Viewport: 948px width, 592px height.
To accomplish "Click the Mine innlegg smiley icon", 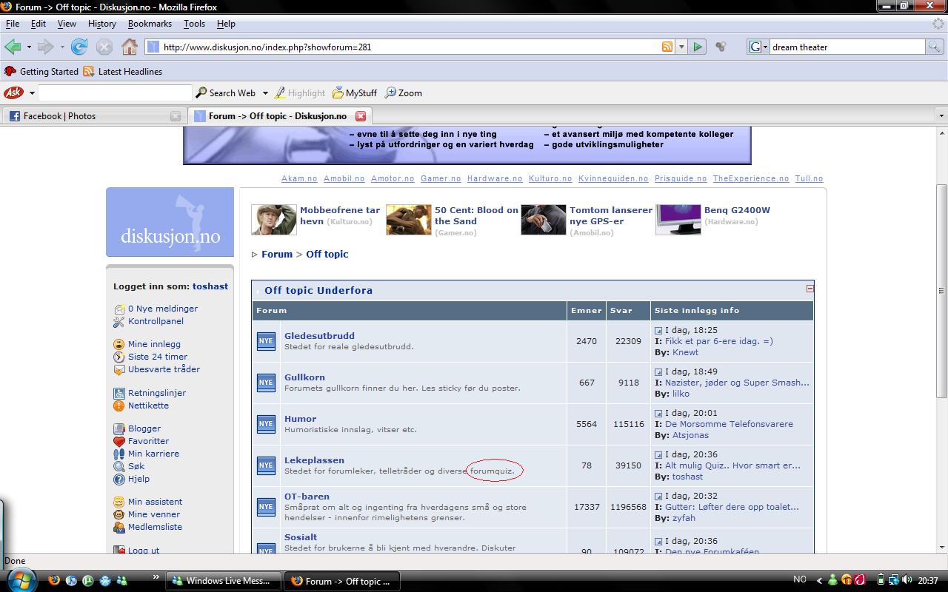I will pyautogui.click(x=118, y=344).
